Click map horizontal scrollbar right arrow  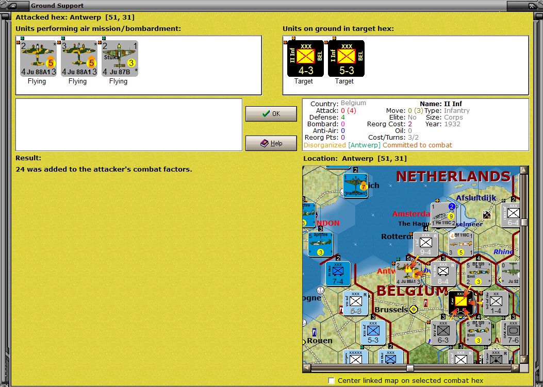click(x=515, y=368)
